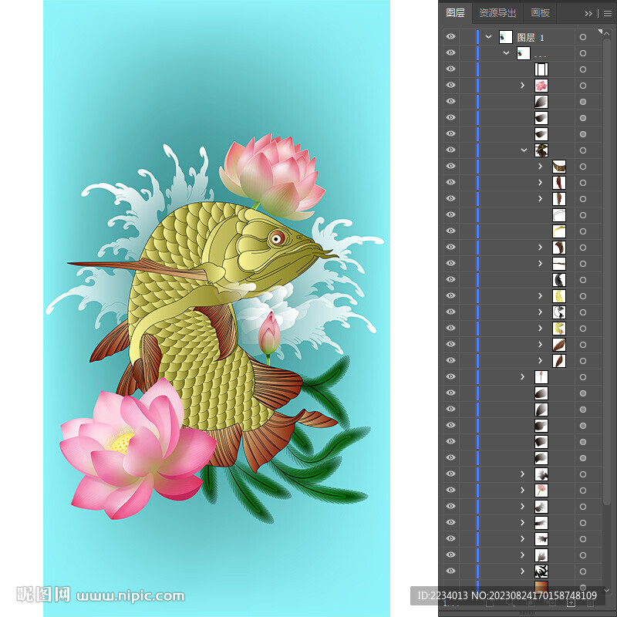
Task: Hide 图层 1 using its eye icon
Action: pos(450,37)
